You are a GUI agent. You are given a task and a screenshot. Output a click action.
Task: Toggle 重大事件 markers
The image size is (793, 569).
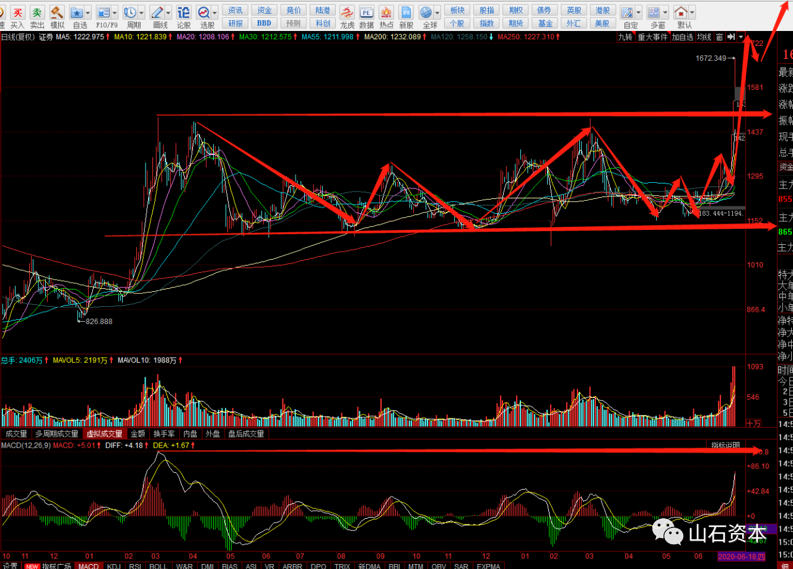tap(653, 37)
